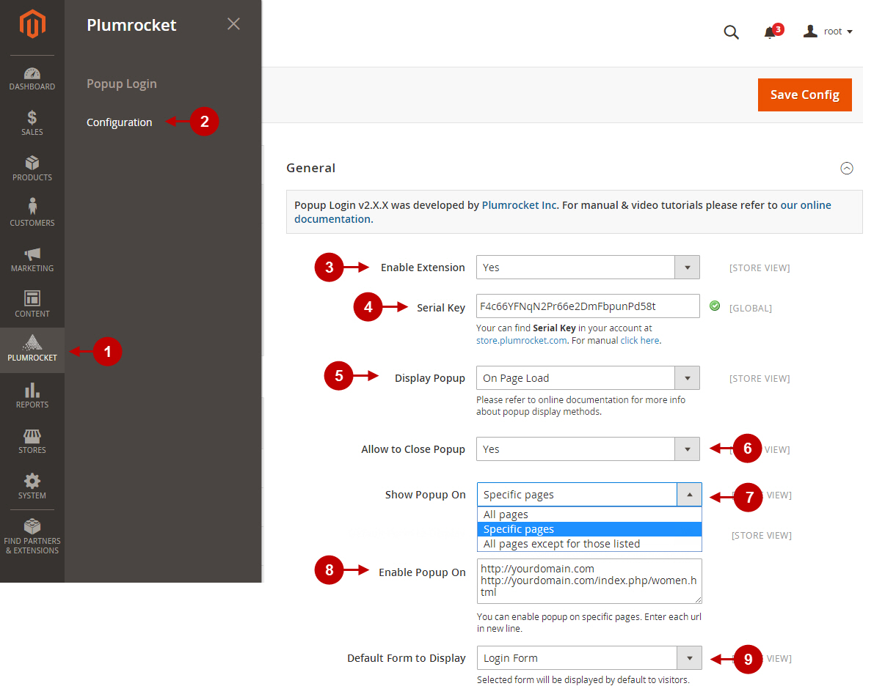Choose the Specific pages option
Screen dimensions: 885x697
coord(589,529)
